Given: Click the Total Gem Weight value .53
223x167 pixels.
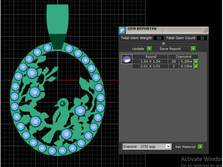Looking at the screenshot, I should click(x=158, y=38).
